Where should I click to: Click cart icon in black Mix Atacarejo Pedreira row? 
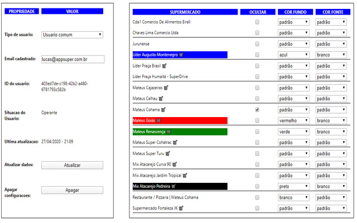pyautogui.click(x=173, y=186)
